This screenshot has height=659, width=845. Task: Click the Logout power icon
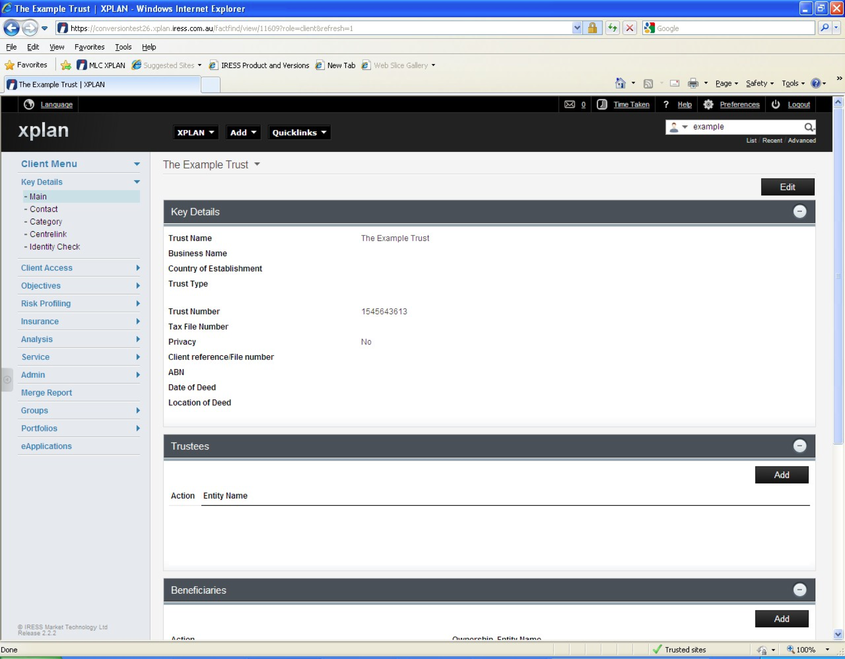[x=776, y=104]
